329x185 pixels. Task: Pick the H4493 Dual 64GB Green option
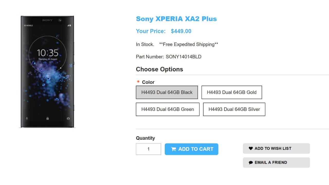(168, 109)
